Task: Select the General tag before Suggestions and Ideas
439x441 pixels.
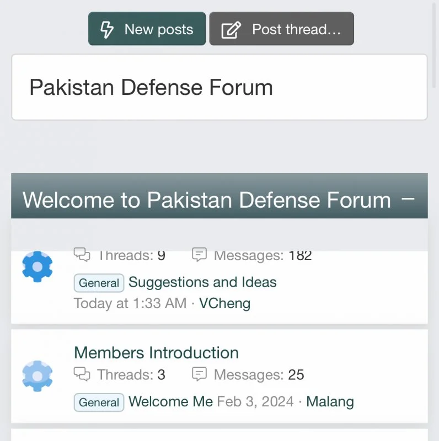Action: tap(99, 283)
